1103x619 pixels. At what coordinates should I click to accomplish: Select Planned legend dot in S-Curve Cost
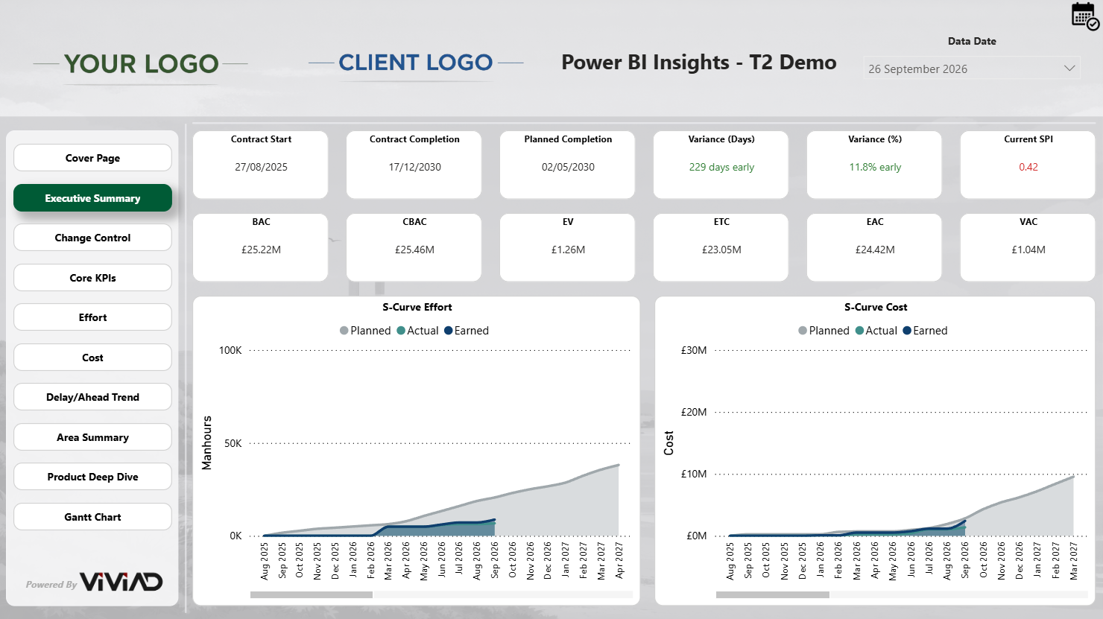click(803, 331)
